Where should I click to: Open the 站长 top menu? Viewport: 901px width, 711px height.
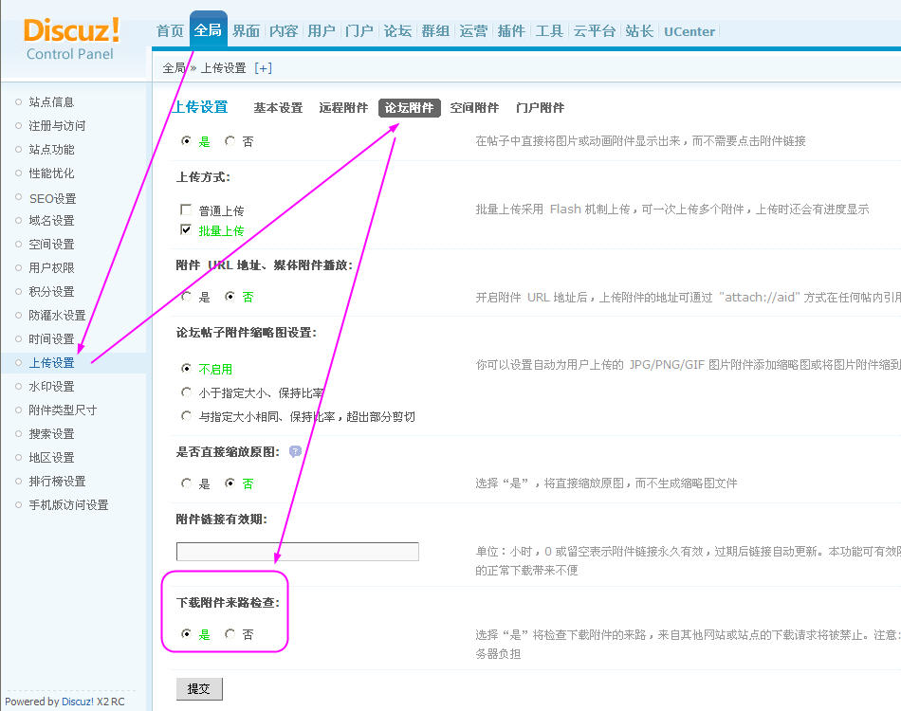coord(639,31)
